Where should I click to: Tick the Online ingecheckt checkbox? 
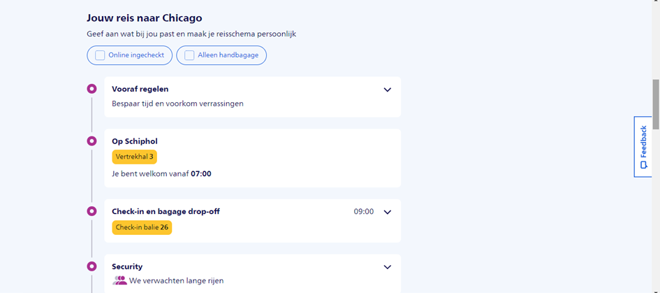pos(100,55)
